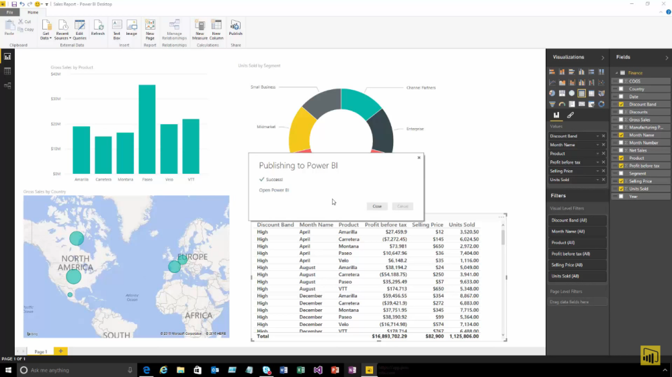Check the Gross Sales field checkbox
672x377 pixels.
coord(621,120)
